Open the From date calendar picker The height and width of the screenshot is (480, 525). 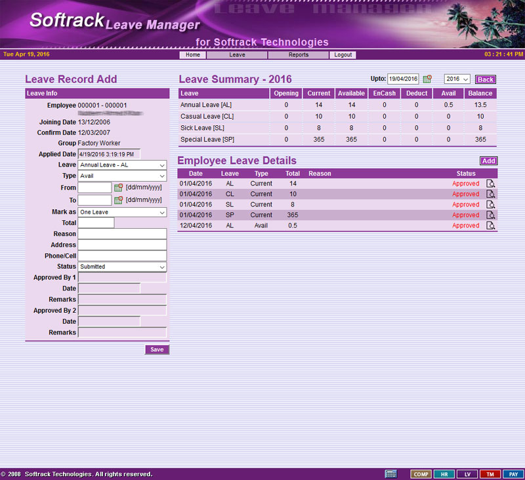point(119,188)
